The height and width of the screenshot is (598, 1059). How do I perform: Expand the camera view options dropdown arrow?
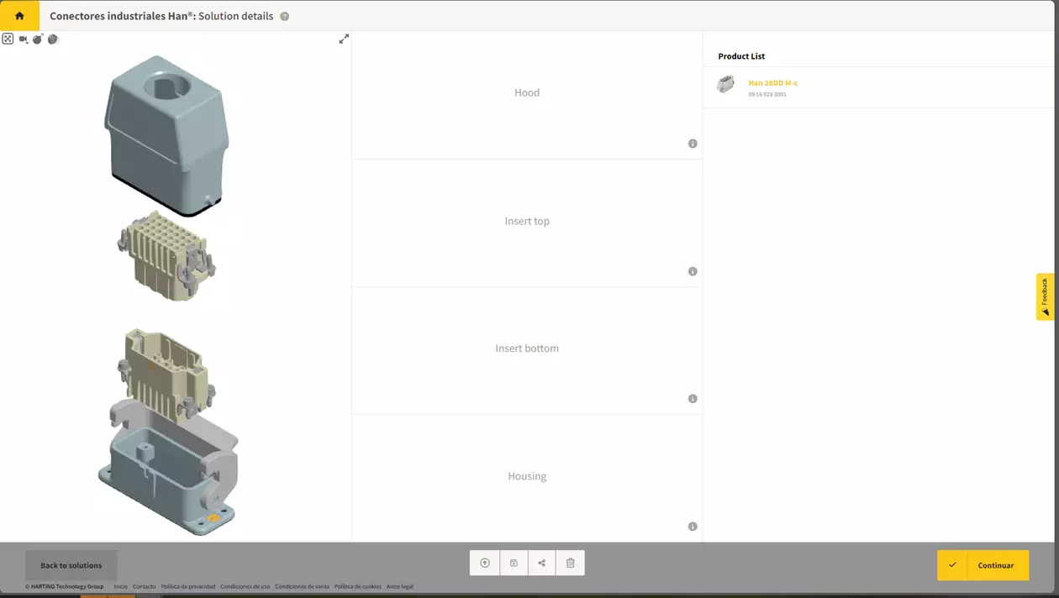point(28,43)
